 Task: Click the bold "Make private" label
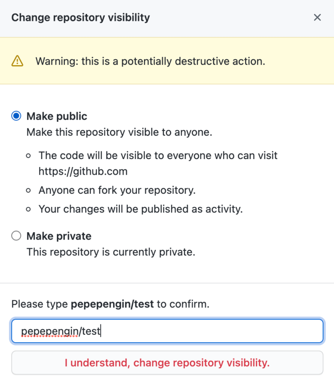[x=59, y=236]
